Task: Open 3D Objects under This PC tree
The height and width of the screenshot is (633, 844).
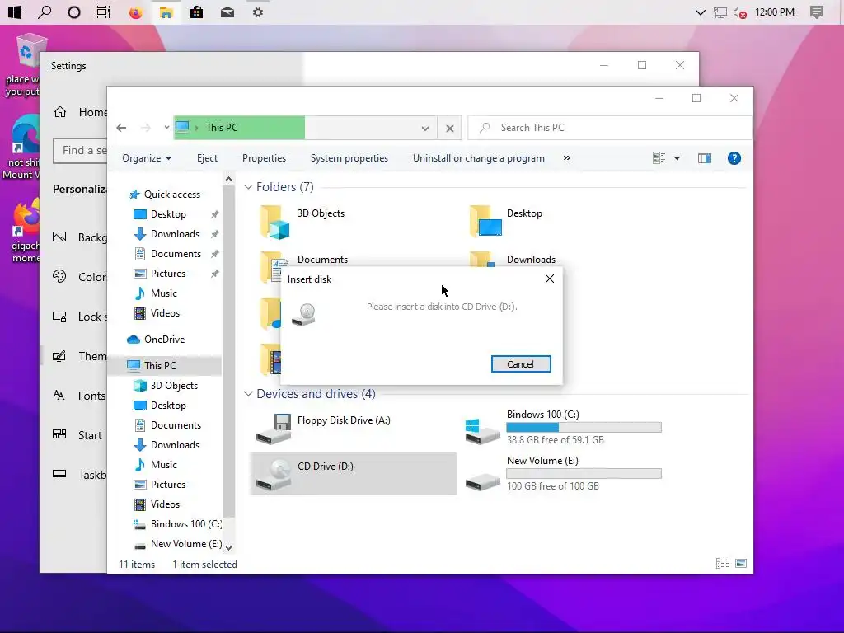Action: (174, 386)
